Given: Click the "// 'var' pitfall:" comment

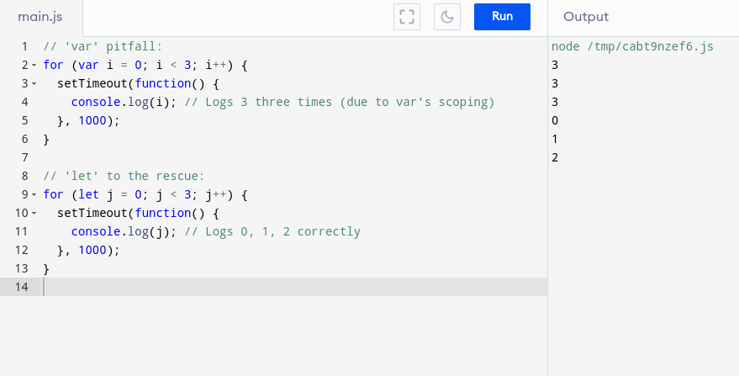Looking at the screenshot, I should 103,46.
